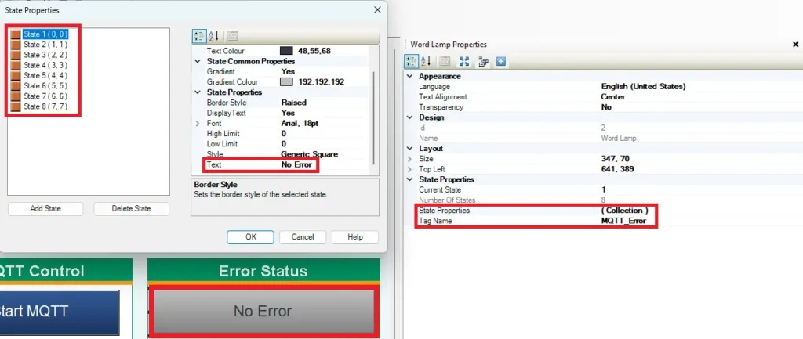Expand the Top Left property
This screenshot has height=339, width=803.
click(409, 169)
